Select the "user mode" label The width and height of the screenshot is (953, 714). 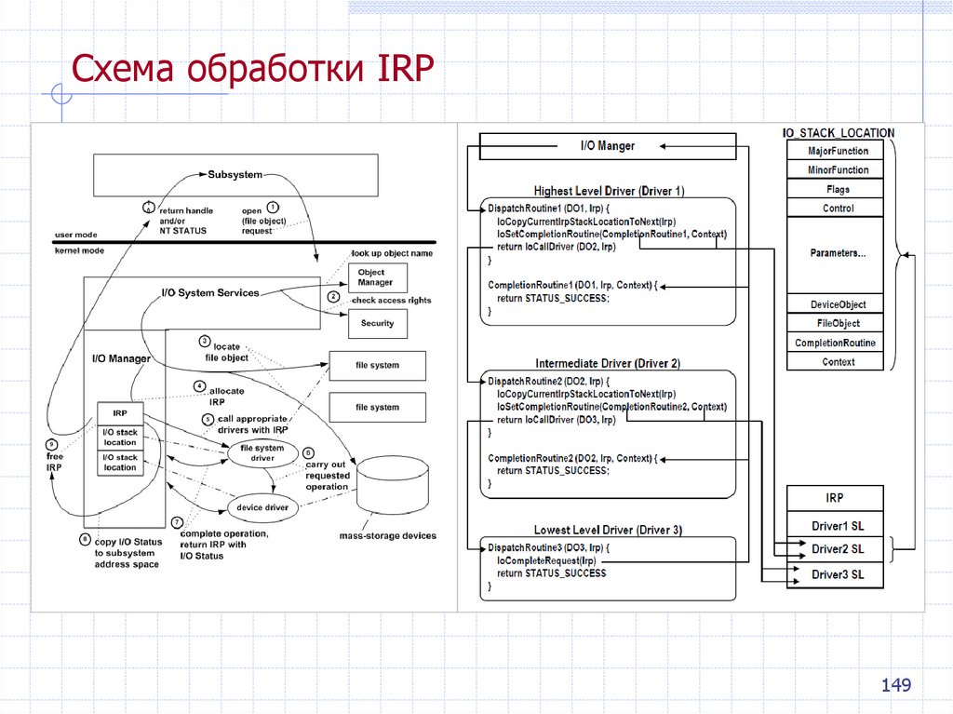(76, 235)
